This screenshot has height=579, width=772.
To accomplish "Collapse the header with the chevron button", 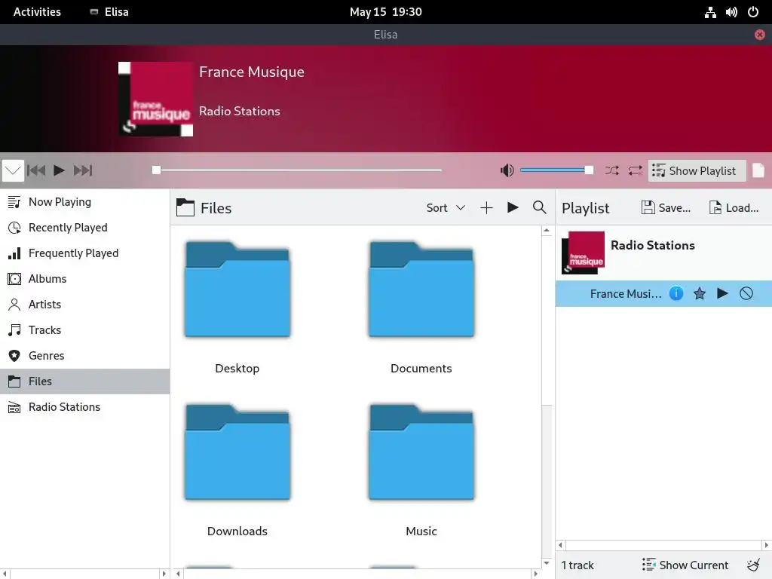I will [13, 171].
